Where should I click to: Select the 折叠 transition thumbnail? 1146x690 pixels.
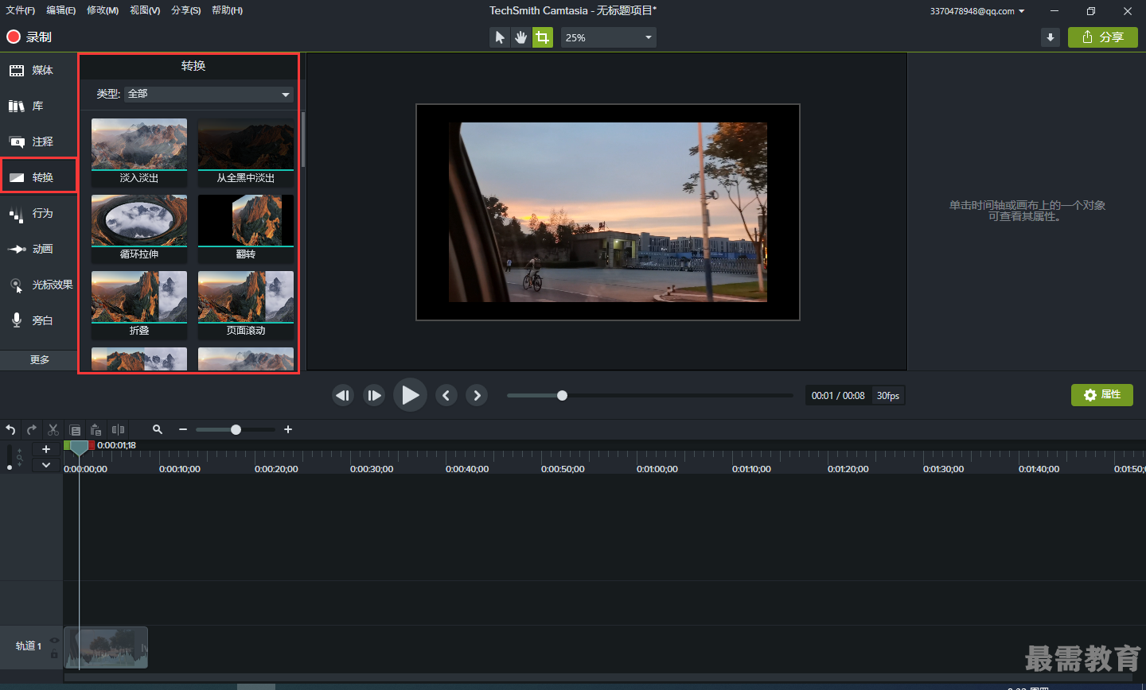(x=139, y=304)
